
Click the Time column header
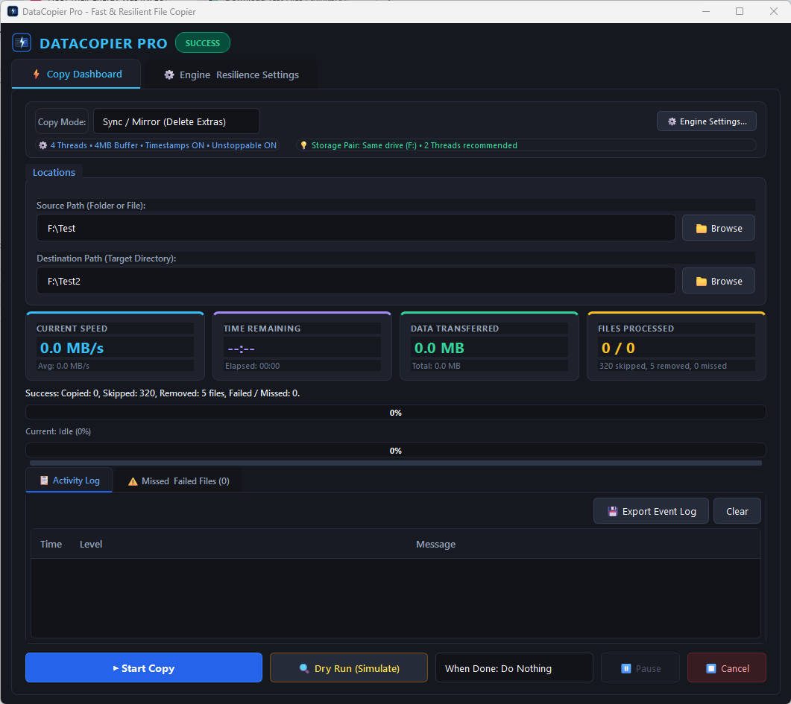[x=51, y=544]
